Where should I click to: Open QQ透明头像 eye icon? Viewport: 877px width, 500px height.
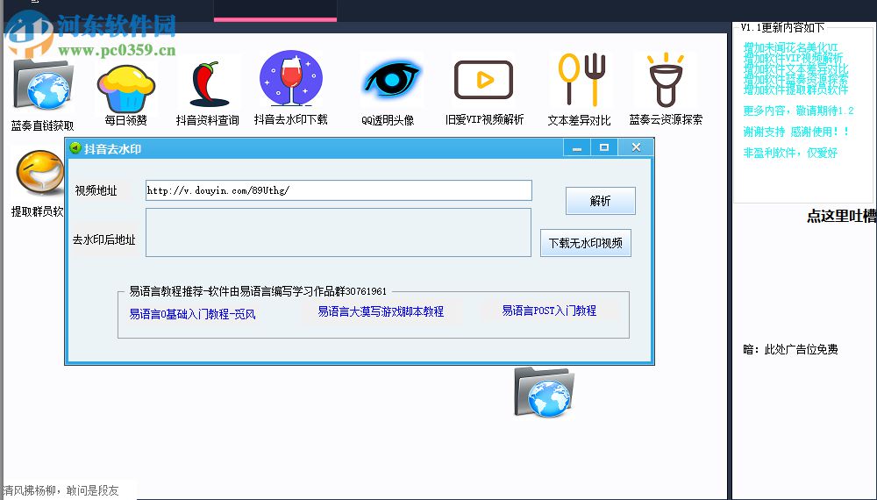[x=392, y=79]
